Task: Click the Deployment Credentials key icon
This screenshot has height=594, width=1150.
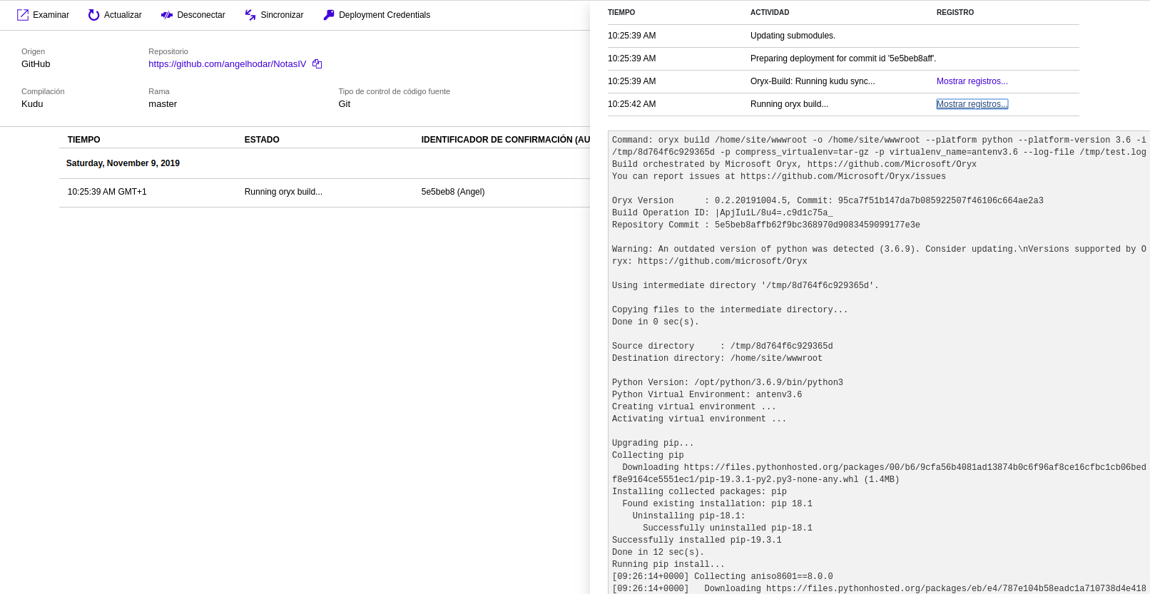Action: point(329,15)
